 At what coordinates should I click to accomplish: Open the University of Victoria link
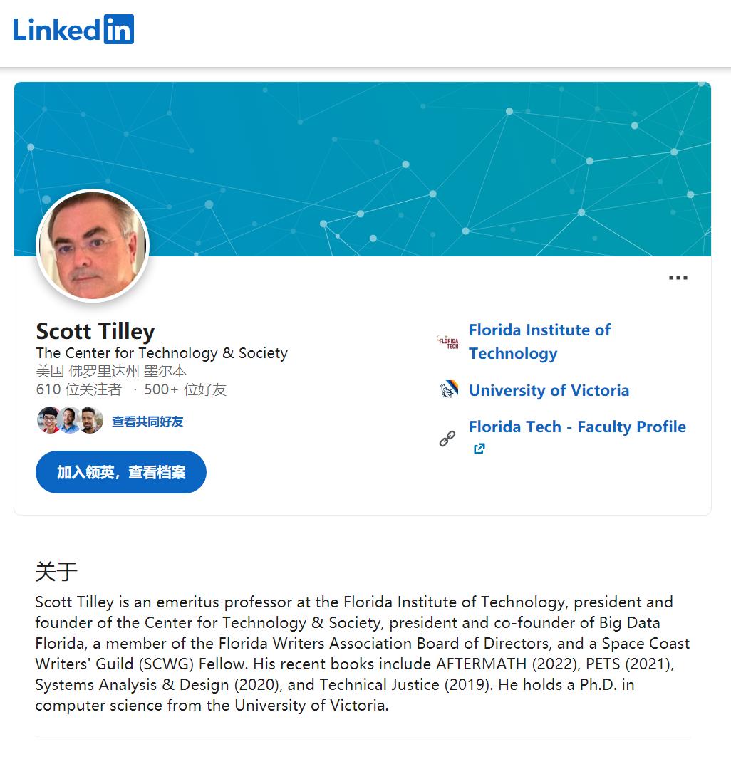pos(549,390)
